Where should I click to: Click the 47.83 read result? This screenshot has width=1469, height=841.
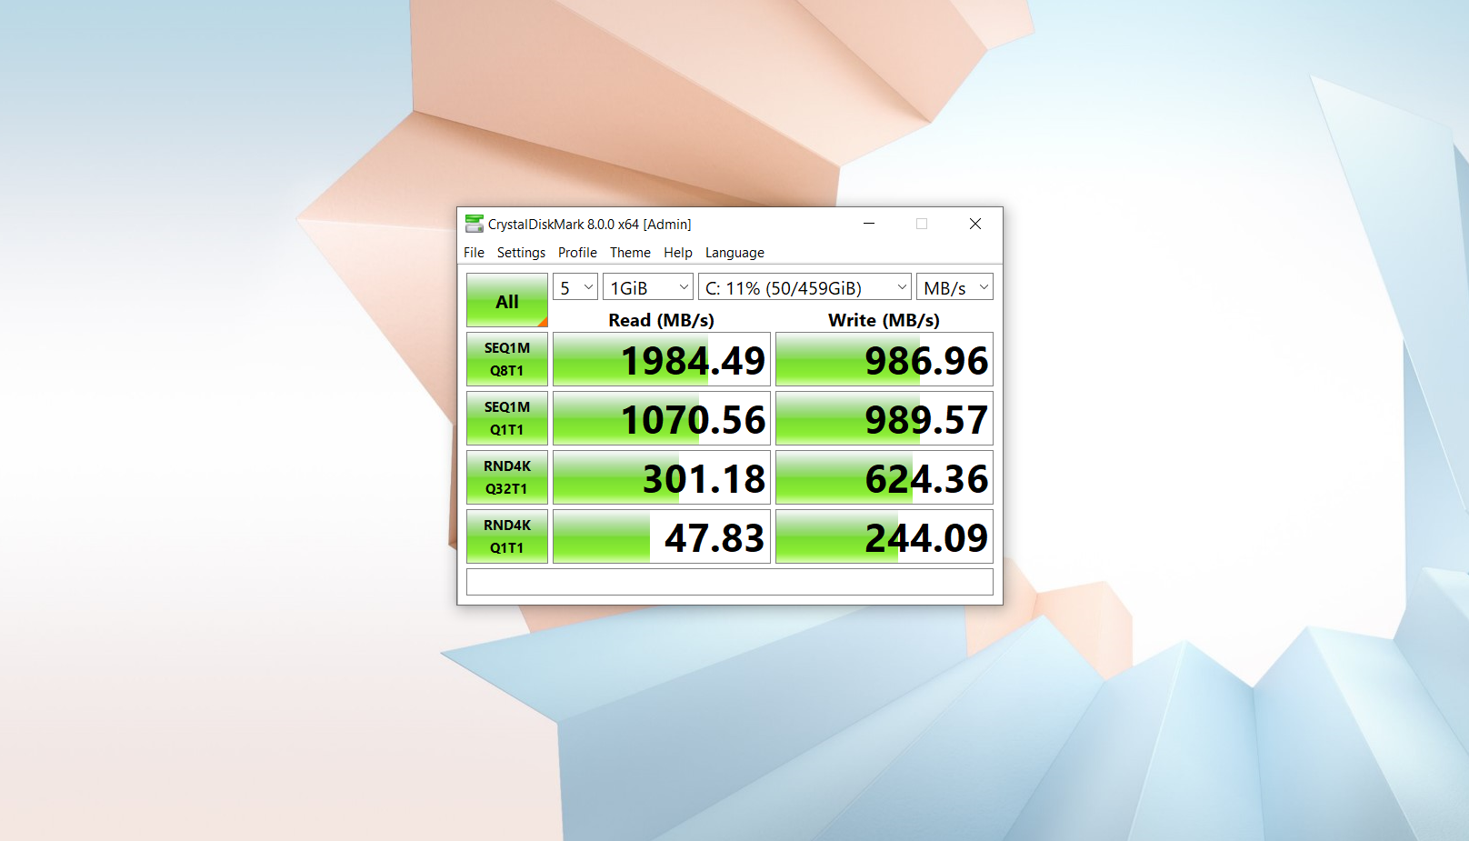(662, 536)
